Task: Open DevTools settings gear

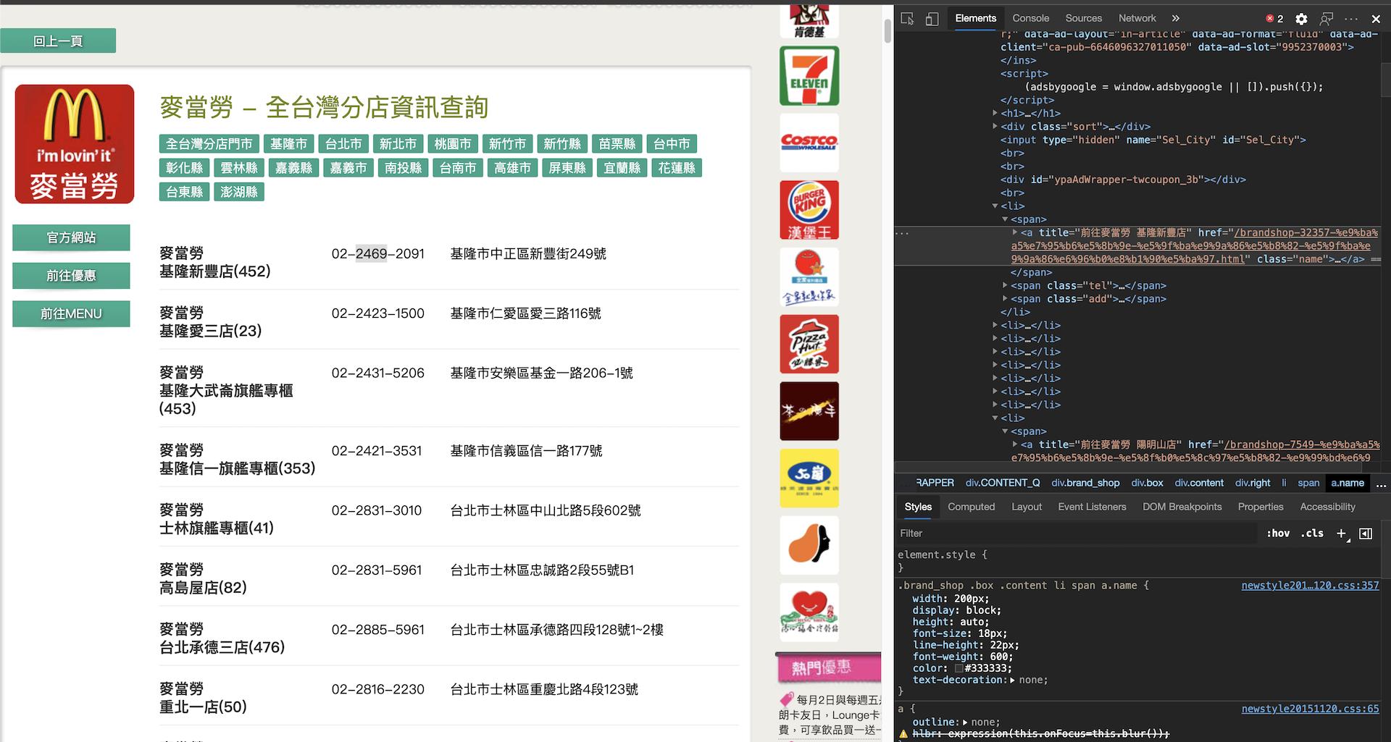Action: (x=1301, y=19)
